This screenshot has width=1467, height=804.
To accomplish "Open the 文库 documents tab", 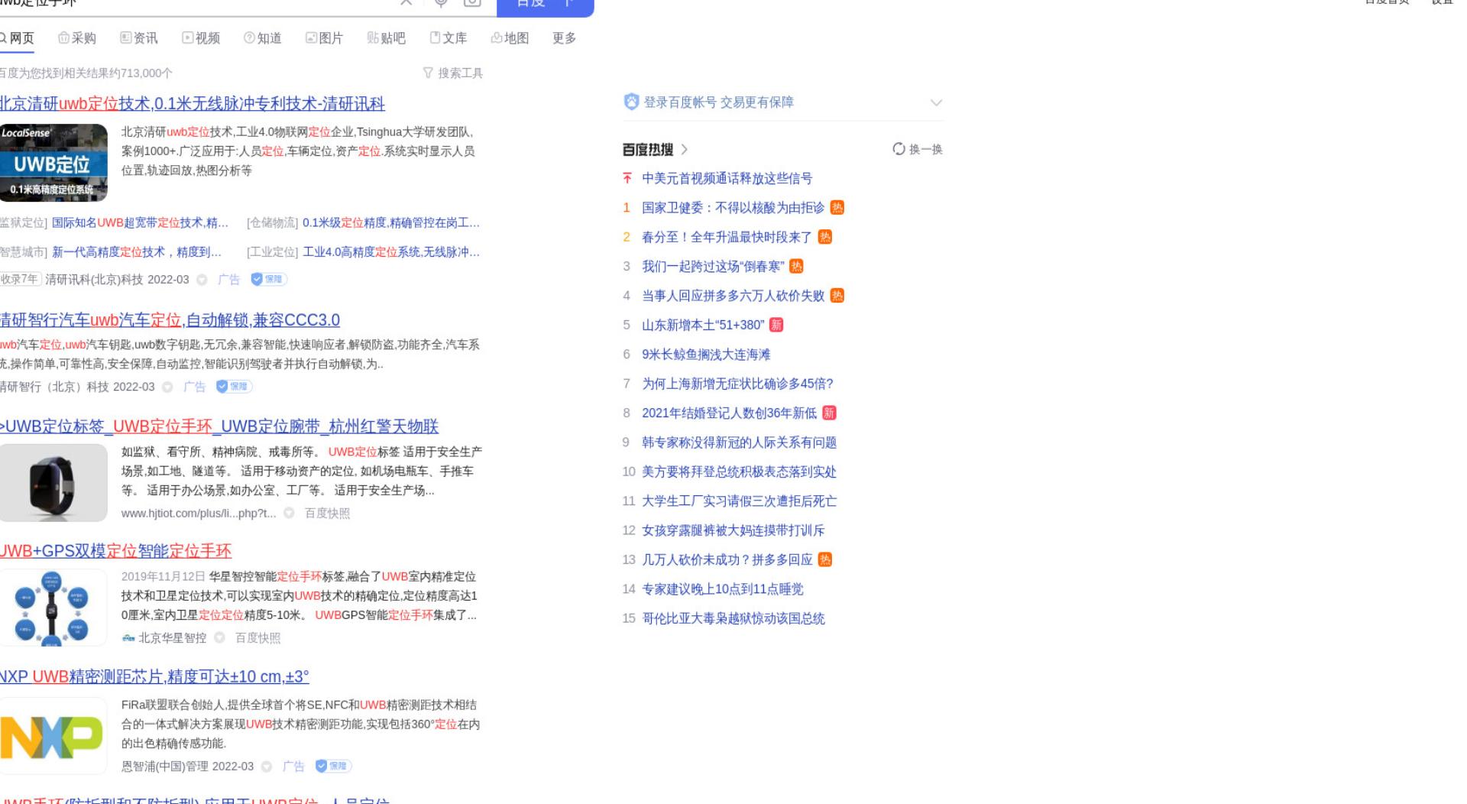I will click(x=448, y=38).
